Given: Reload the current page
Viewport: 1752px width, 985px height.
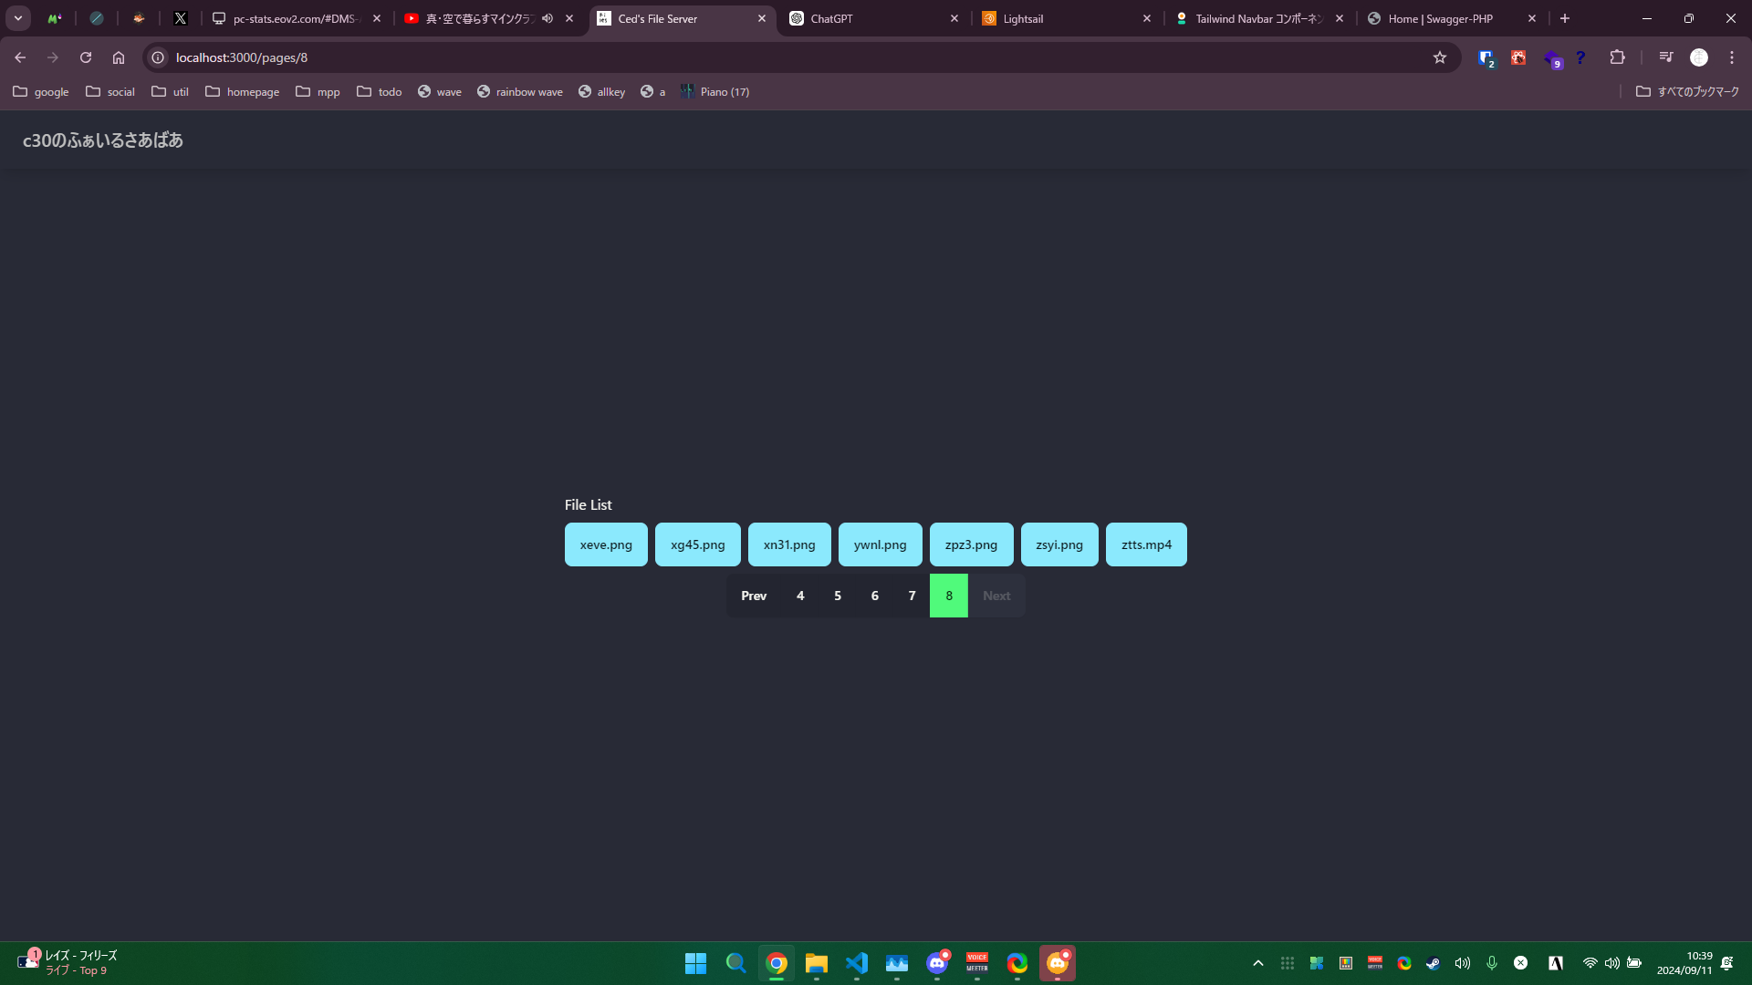Looking at the screenshot, I should (x=86, y=57).
